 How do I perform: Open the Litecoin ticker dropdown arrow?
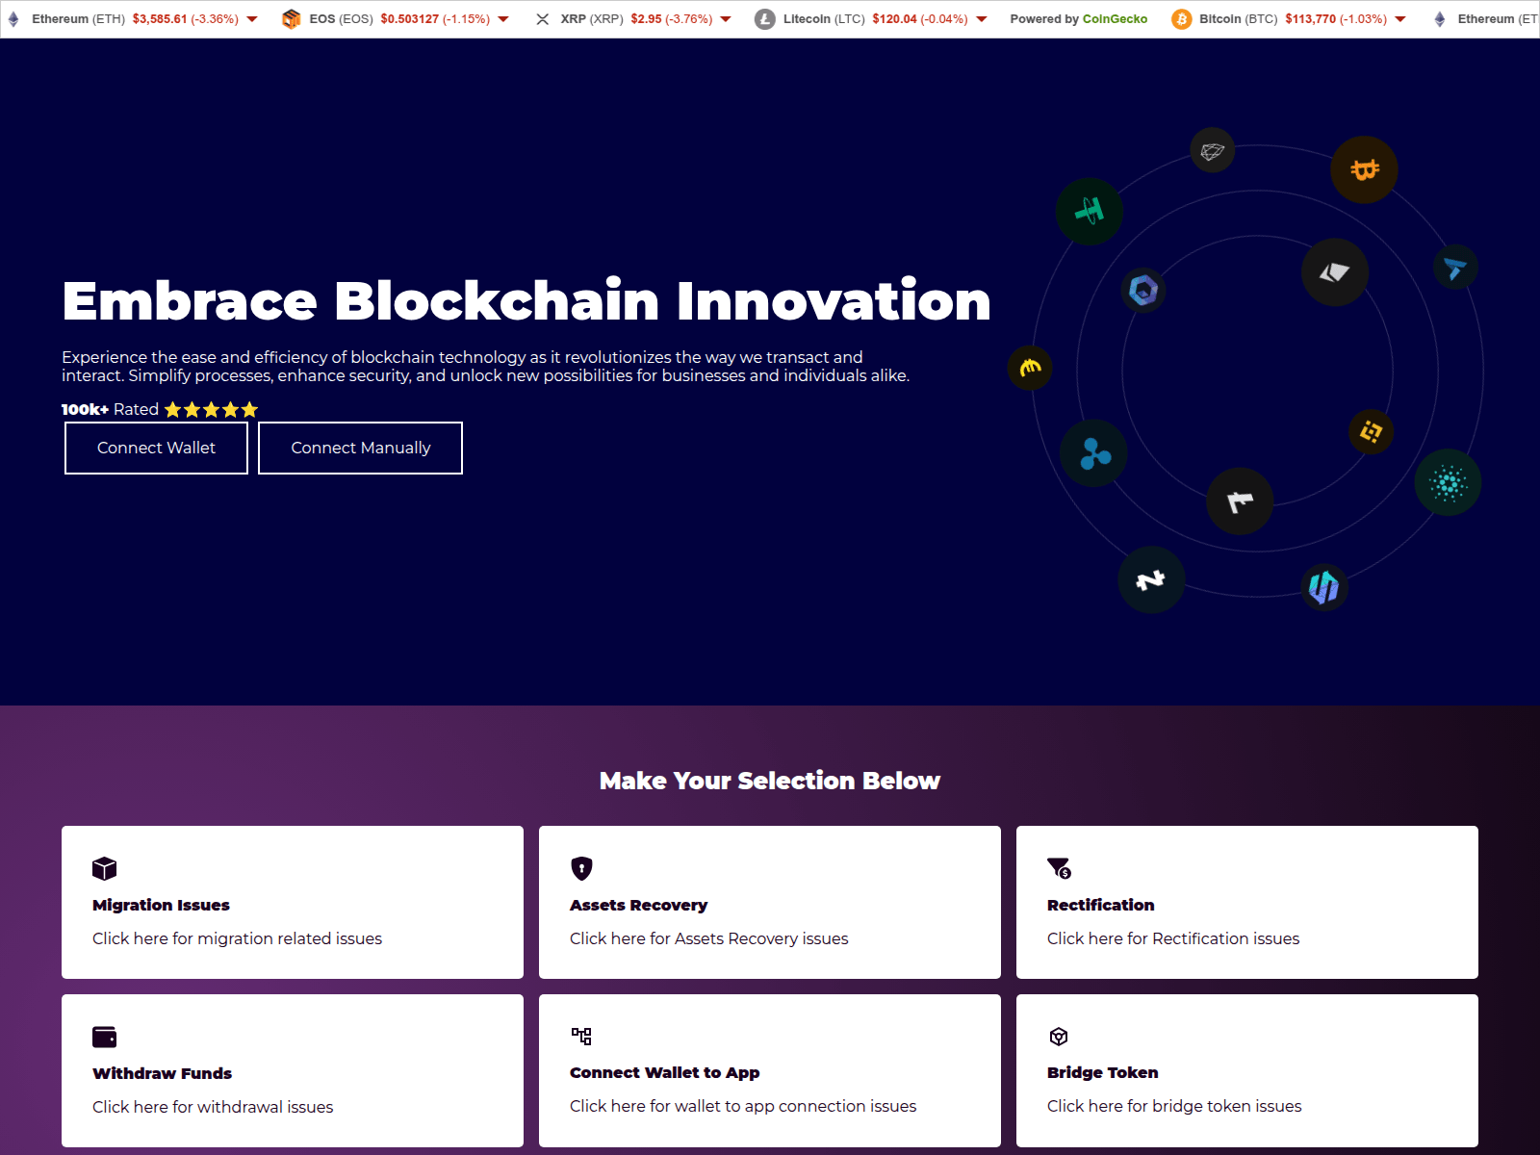coord(982,19)
